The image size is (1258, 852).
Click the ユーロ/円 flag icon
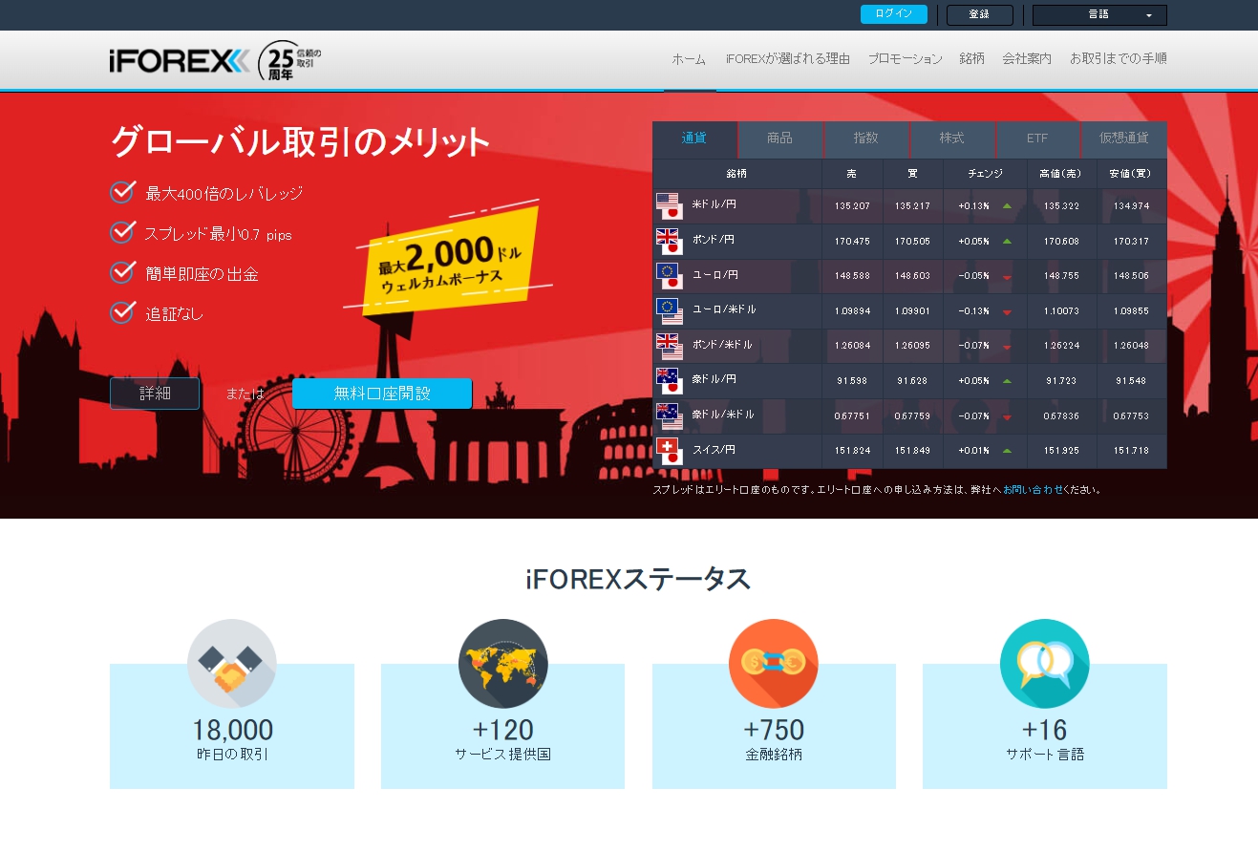pos(669,276)
